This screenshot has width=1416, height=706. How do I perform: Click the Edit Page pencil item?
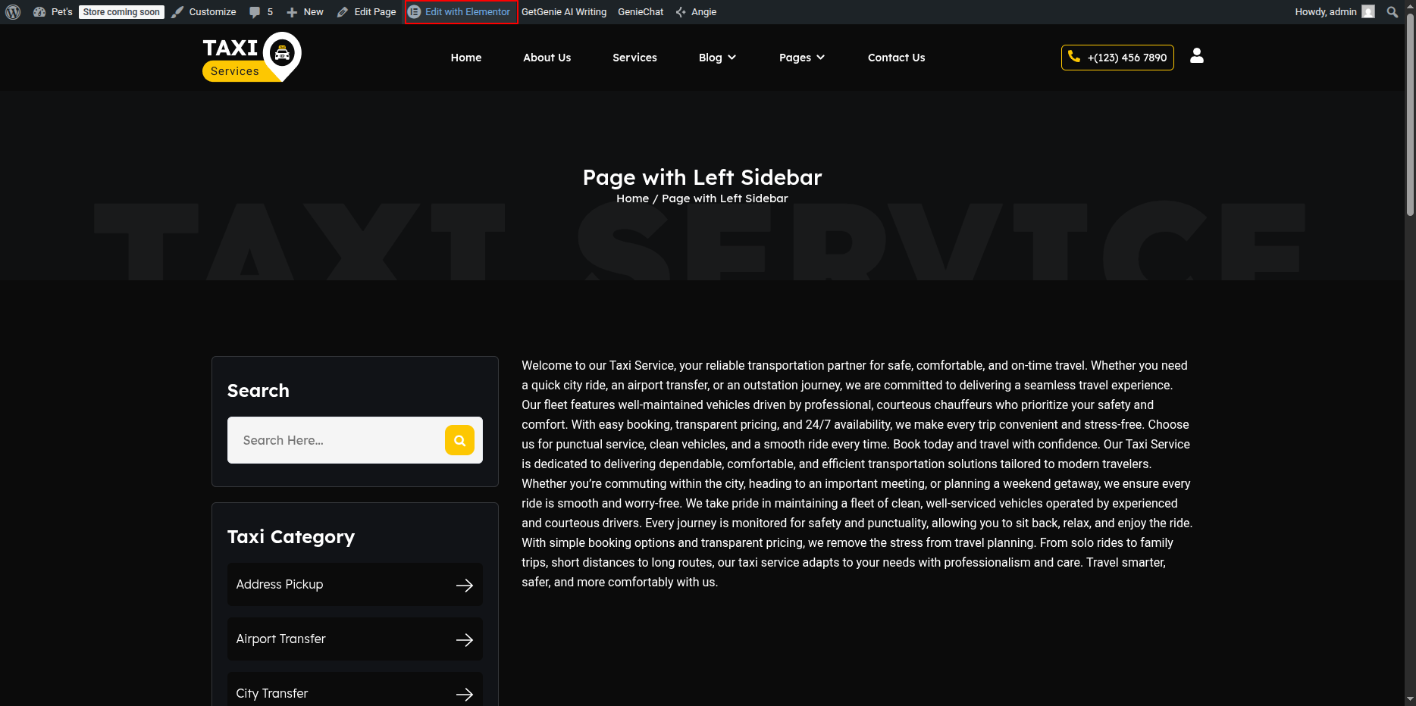(367, 12)
